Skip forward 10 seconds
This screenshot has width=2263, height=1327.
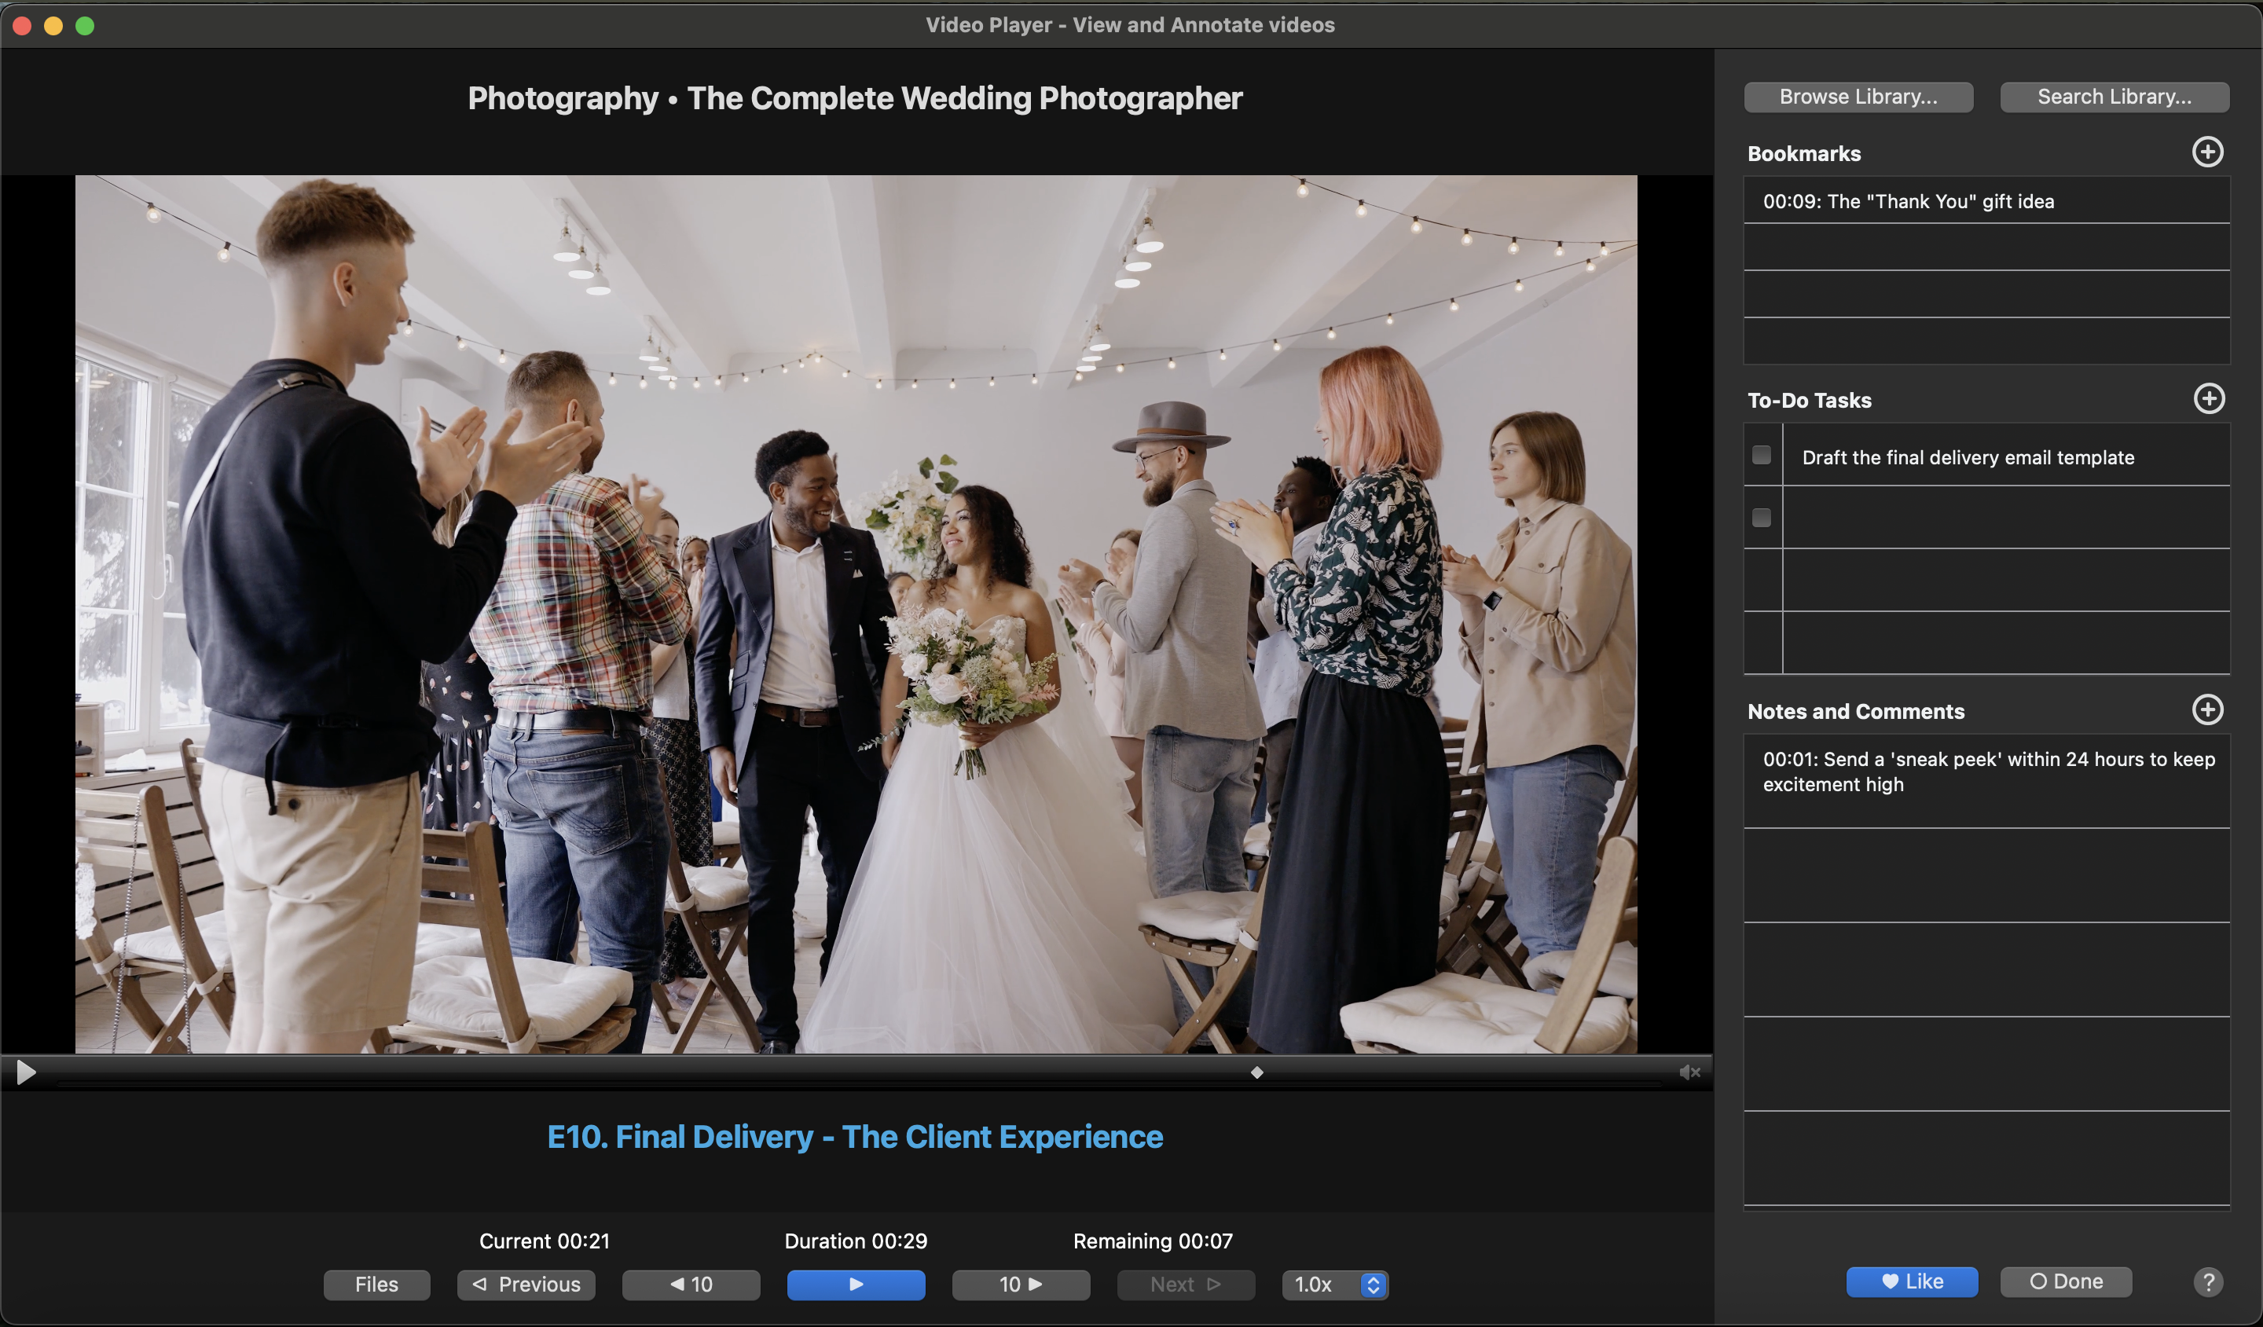pyautogui.click(x=1020, y=1284)
